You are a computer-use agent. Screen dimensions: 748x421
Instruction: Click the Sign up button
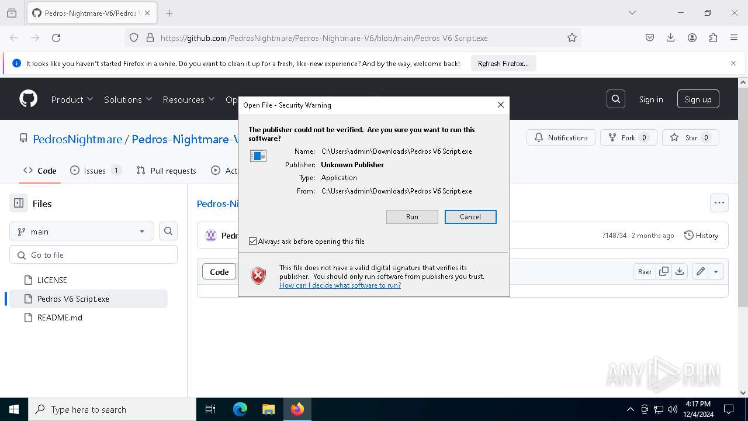coord(698,99)
